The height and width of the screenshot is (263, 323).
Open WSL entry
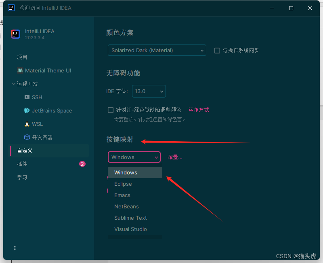pos(37,124)
